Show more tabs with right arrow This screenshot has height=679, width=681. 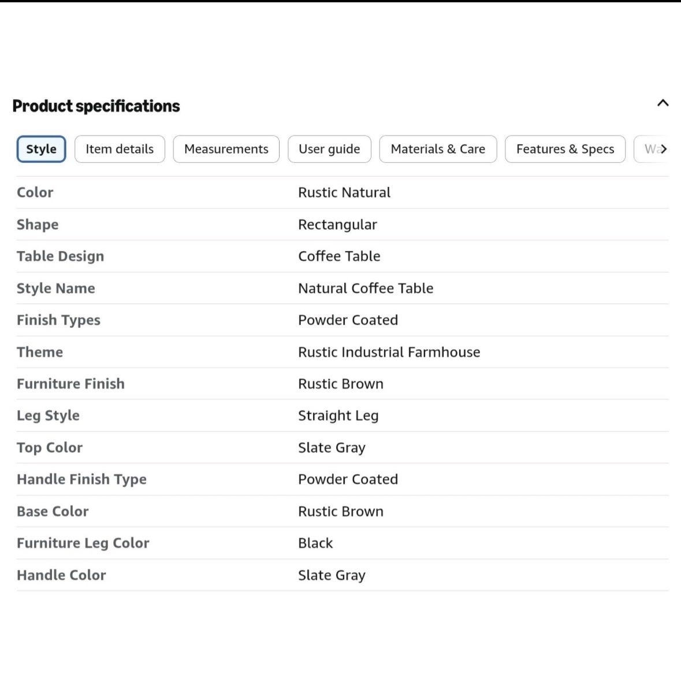pyautogui.click(x=663, y=149)
